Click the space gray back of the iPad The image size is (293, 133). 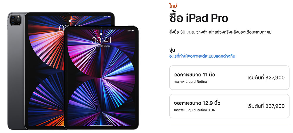tap(16, 75)
